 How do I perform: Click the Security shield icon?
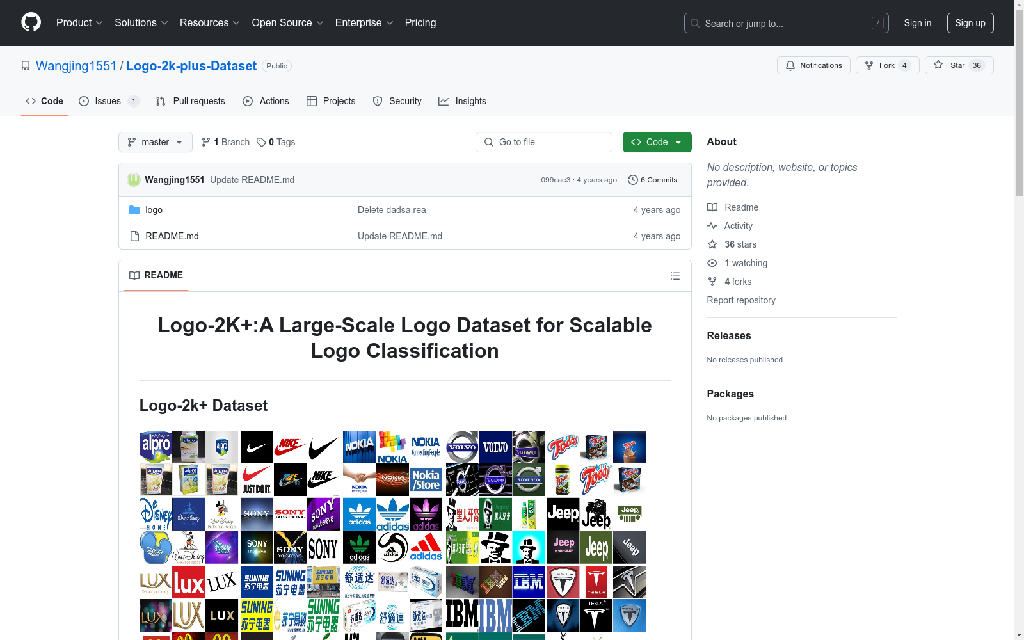378,101
